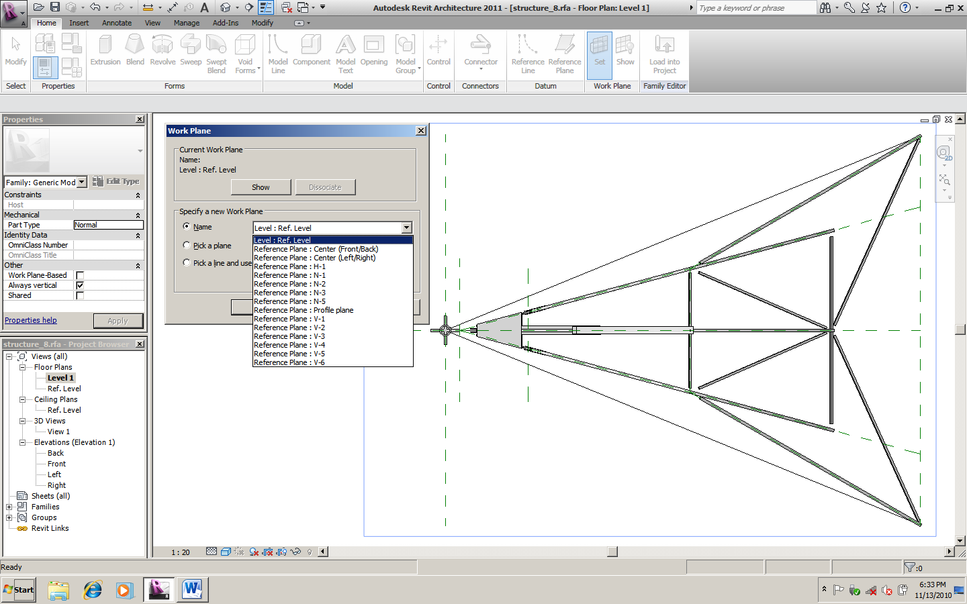This screenshot has width=967, height=604.
Task: Select the Revolve form tool
Action: (x=163, y=50)
